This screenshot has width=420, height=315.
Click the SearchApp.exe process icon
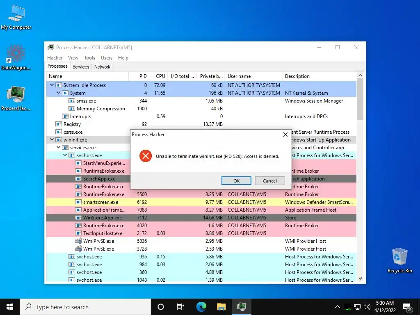click(78, 179)
